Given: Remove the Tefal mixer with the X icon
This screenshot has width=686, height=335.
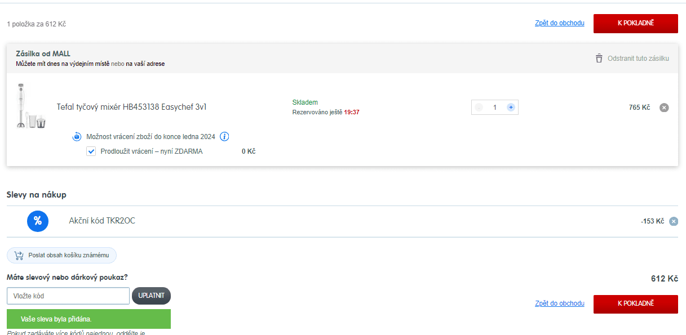Looking at the screenshot, I should [x=664, y=108].
